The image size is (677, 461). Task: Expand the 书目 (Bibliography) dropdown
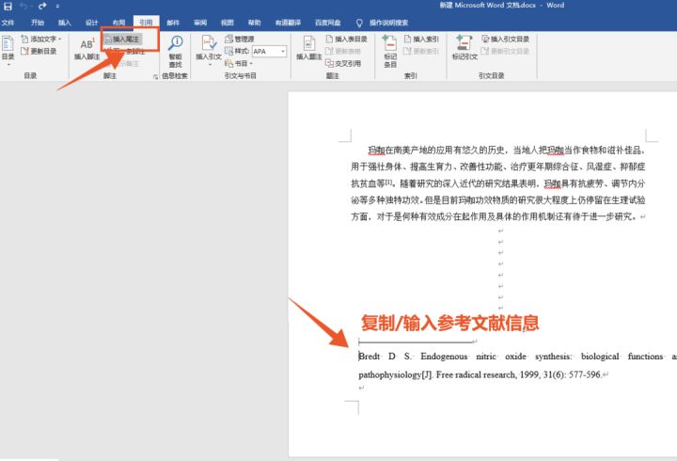tap(243, 63)
